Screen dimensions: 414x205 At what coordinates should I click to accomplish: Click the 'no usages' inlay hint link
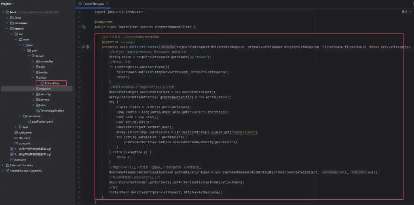(128, 42)
